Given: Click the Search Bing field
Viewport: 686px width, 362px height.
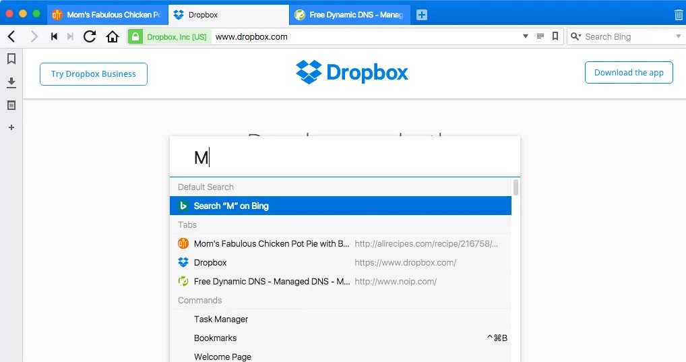Looking at the screenshot, I should [628, 37].
